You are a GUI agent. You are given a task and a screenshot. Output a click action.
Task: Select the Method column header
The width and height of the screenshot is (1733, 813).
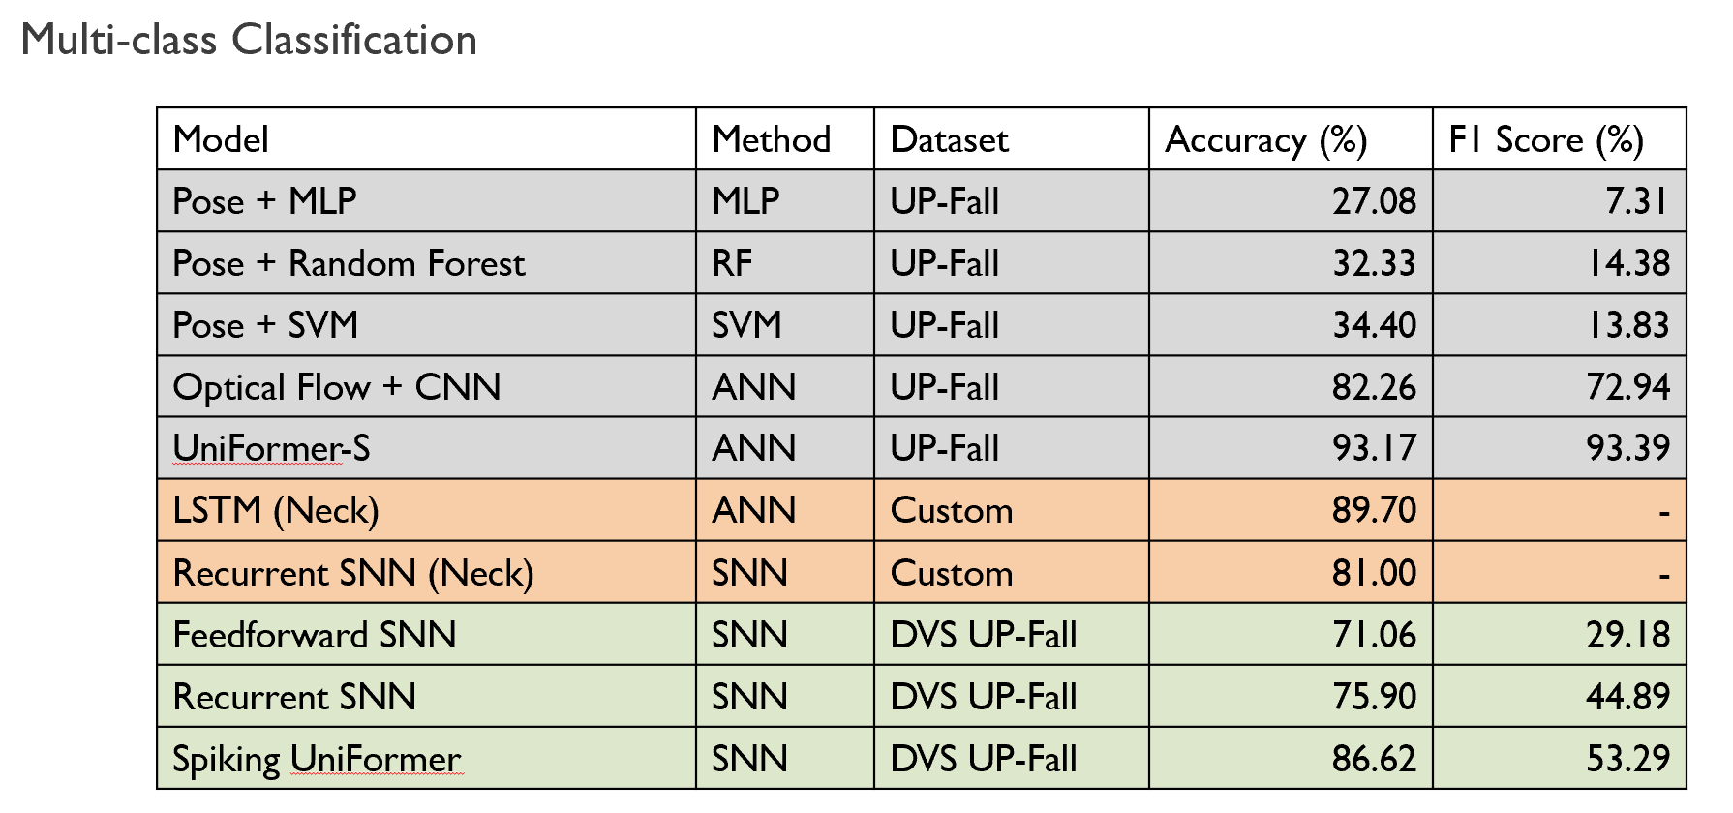point(784,139)
